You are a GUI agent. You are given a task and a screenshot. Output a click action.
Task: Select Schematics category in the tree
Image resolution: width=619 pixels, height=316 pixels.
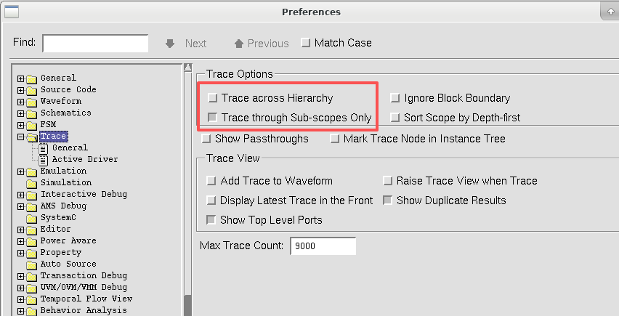[65, 113]
